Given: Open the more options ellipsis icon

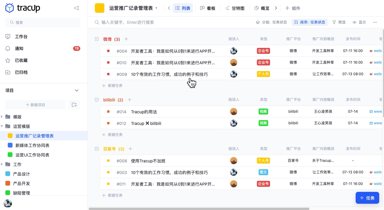Looking at the screenshot, I should tap(375, 22).
